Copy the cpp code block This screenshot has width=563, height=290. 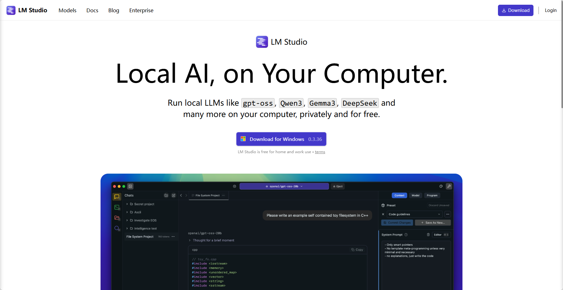point(357,250)
